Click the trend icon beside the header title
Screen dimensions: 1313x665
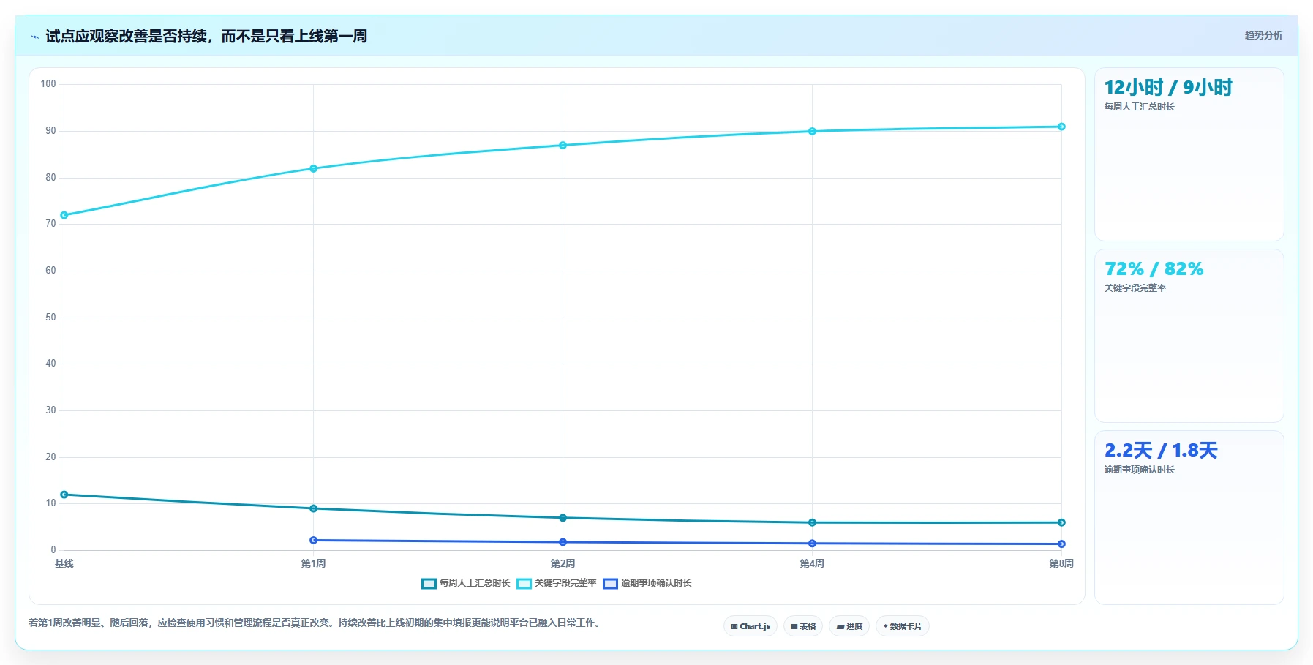coord(34,37)
